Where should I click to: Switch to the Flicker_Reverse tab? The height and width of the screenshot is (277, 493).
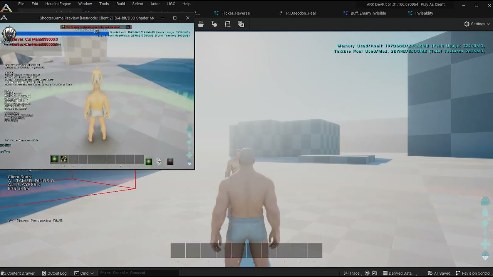pos(235,13)
